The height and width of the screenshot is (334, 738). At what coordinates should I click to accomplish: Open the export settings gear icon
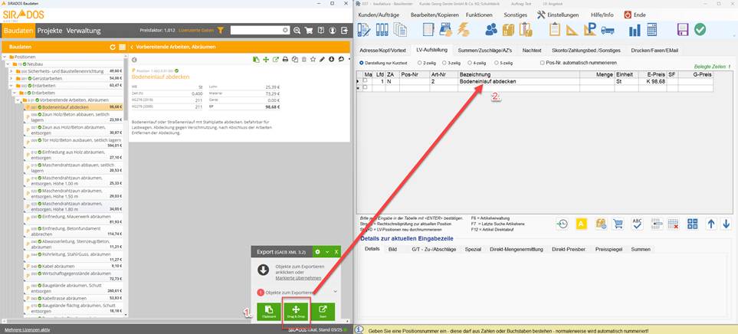(x=318, y=252)
